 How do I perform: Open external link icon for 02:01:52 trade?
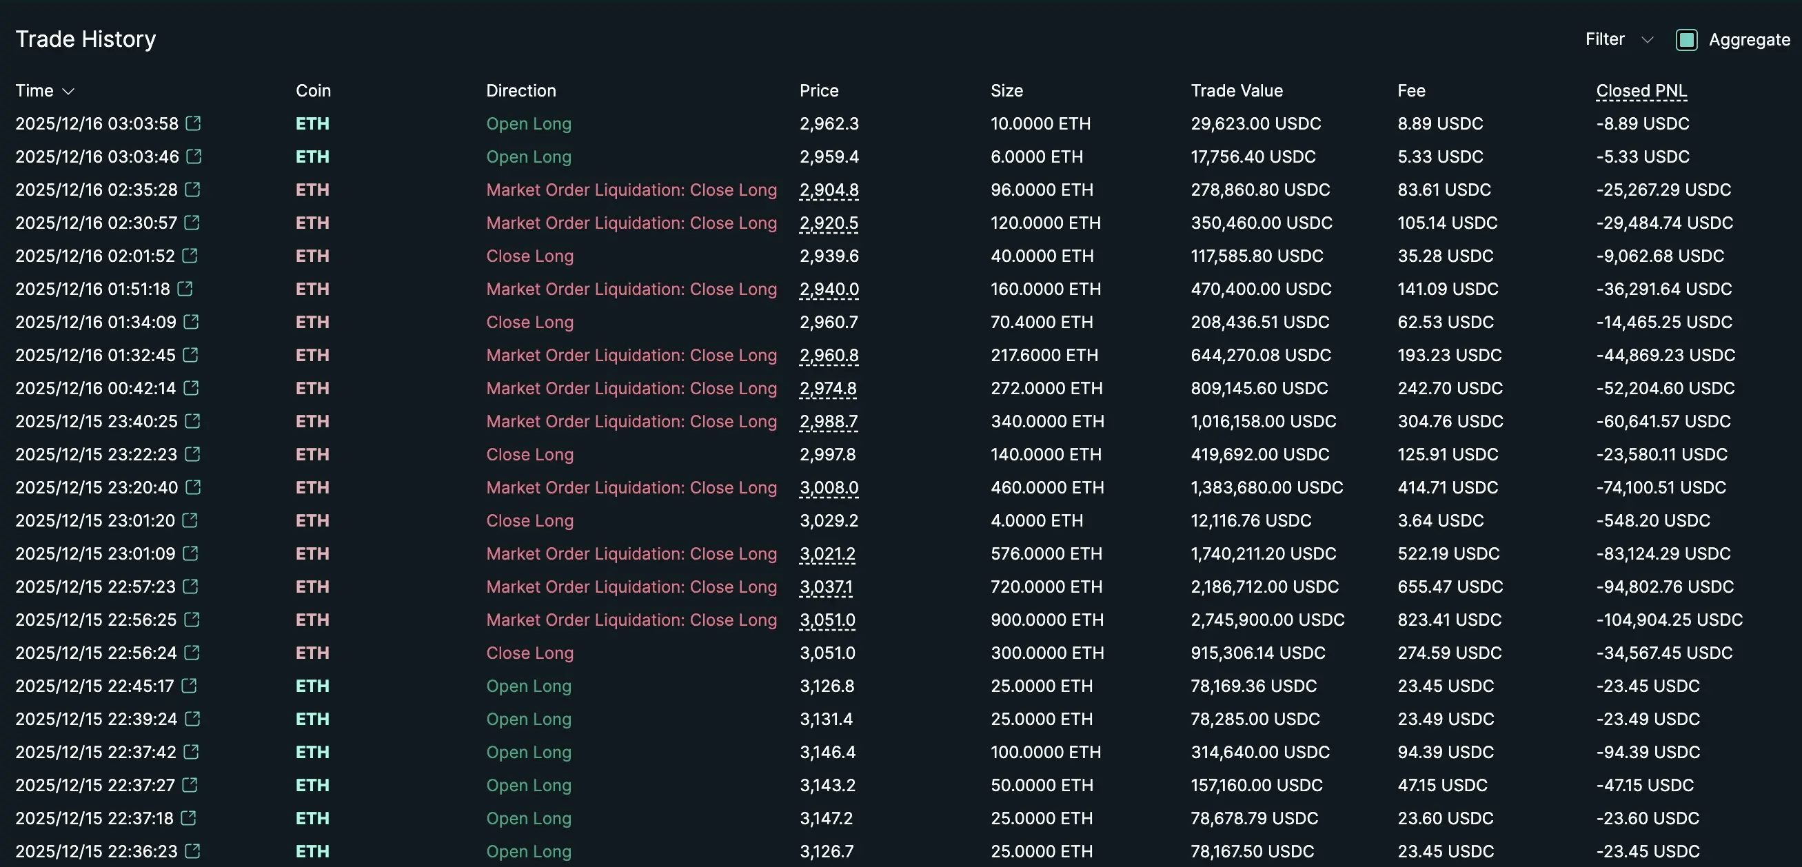190,256
